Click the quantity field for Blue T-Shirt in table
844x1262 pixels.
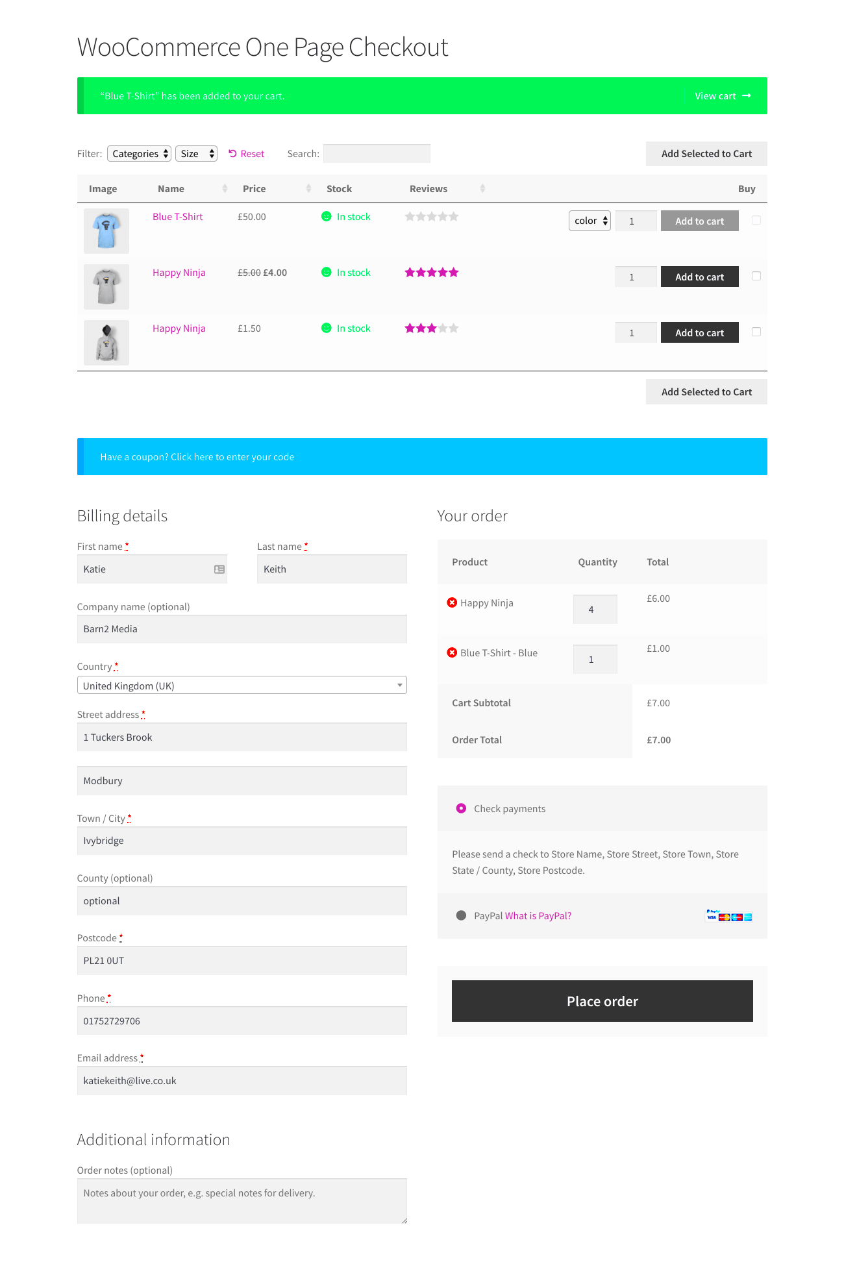click(x=636, y=221)
